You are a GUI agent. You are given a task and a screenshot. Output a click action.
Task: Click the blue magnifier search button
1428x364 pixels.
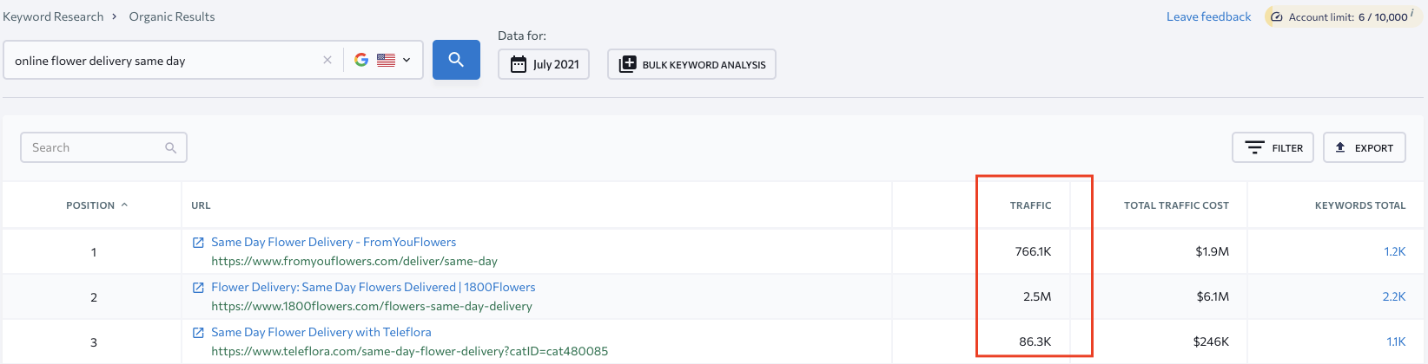[456, 60]
